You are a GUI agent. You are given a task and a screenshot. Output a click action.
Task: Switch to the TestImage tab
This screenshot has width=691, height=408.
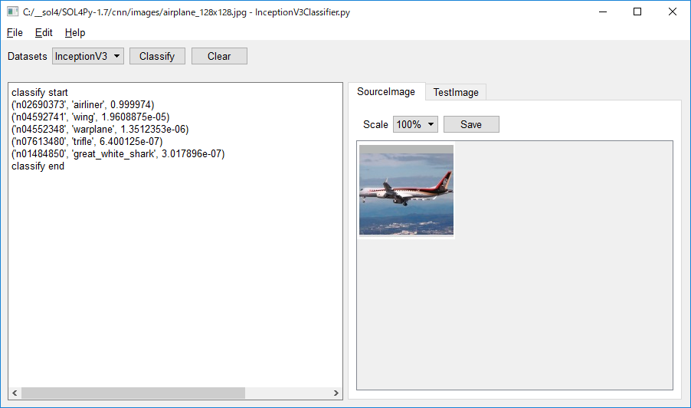(x=456, y=92)
